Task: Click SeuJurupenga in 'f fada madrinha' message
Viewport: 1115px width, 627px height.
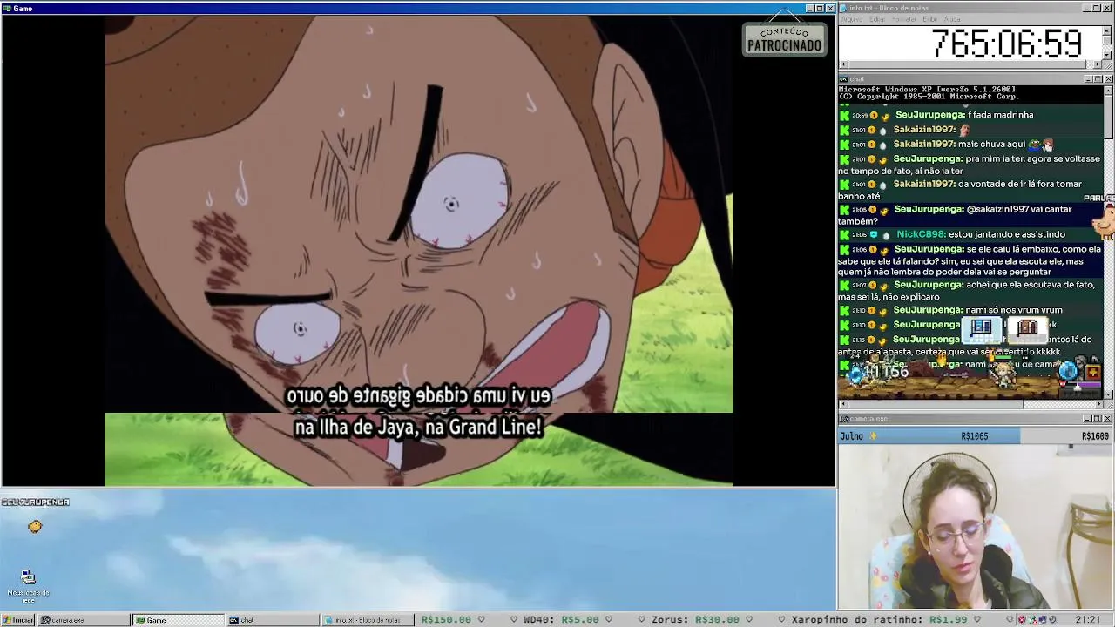Action: (x=929, y=115)
